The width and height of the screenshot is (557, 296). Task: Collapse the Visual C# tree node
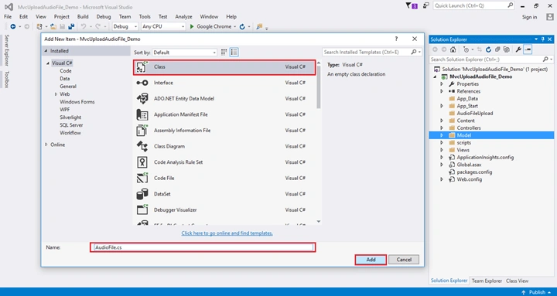point(48,63)
